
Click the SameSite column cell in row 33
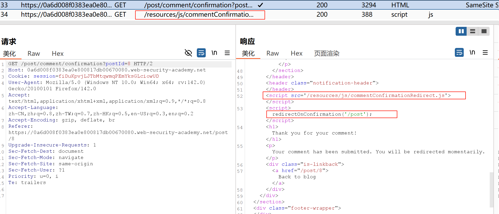coord(482,5)
